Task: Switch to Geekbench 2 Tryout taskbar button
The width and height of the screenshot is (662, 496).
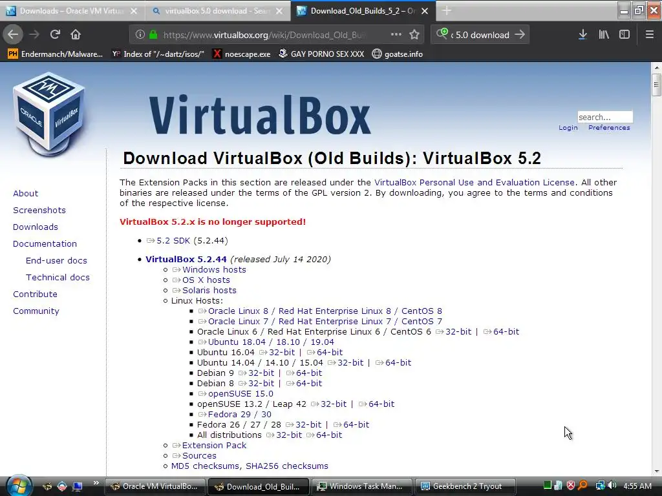Action: click(464, 486)
